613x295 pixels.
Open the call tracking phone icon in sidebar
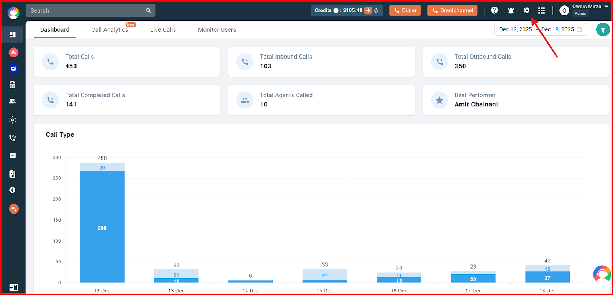[13, 138]
